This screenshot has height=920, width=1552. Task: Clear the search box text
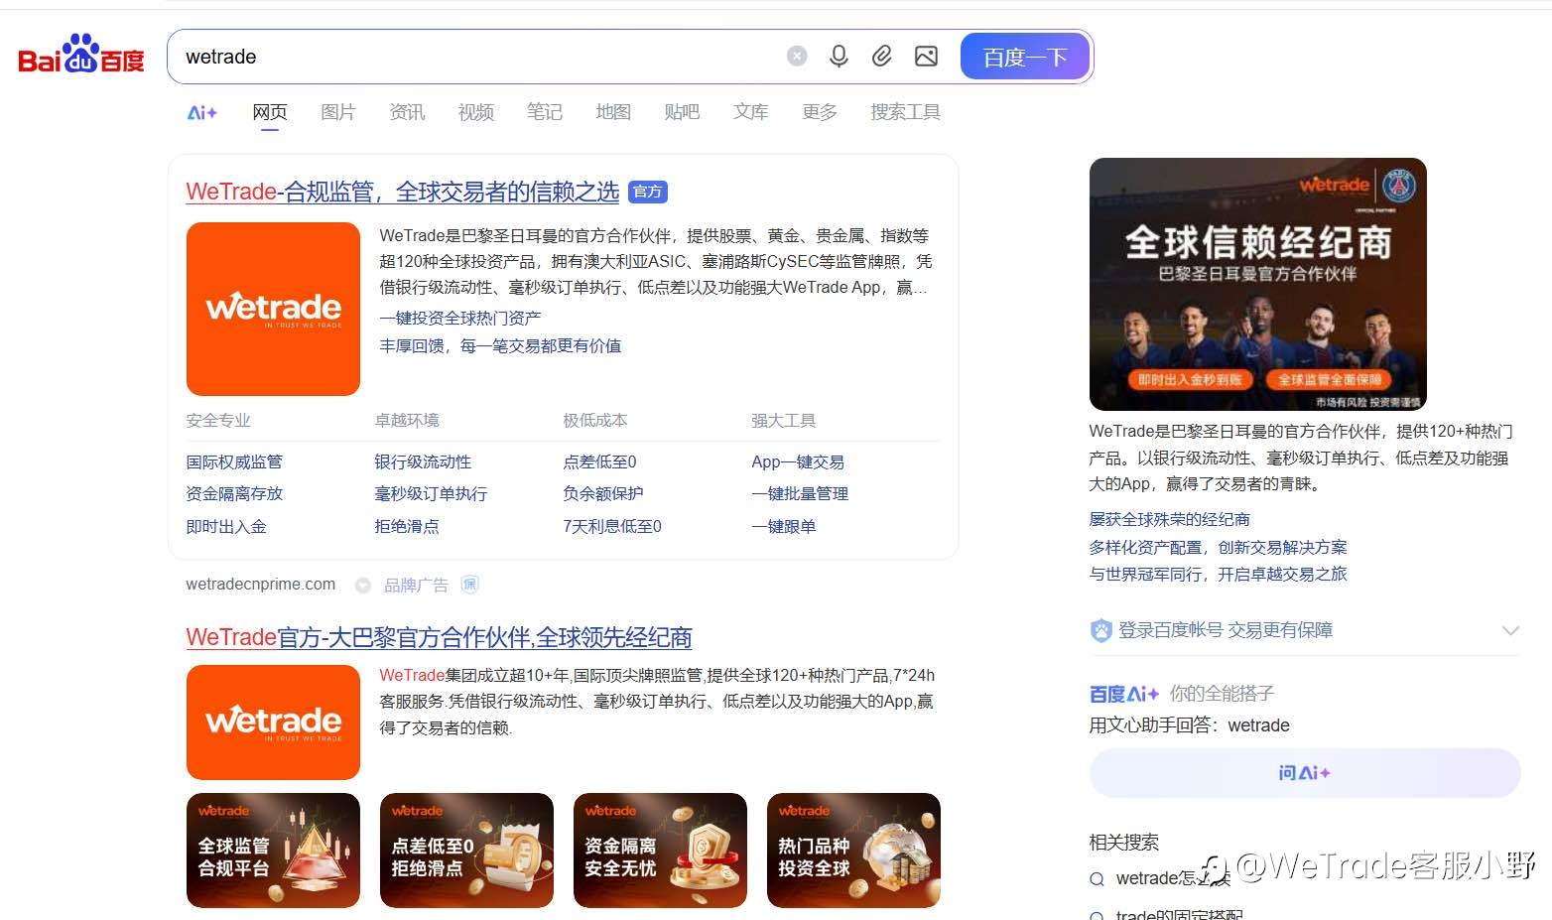pos(797,57)
